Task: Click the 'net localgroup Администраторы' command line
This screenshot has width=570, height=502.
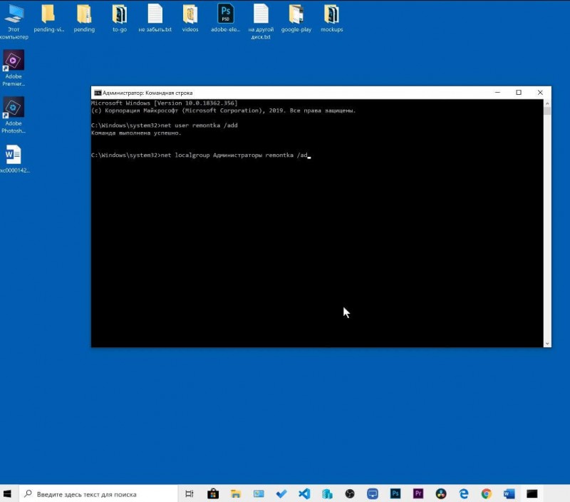Action: [199, 155]
